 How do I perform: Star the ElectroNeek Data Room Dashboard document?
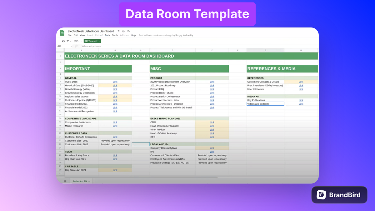118,31
